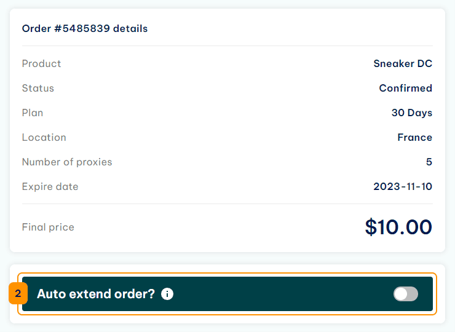Click the Auto extend order? label

coord(96,294)
